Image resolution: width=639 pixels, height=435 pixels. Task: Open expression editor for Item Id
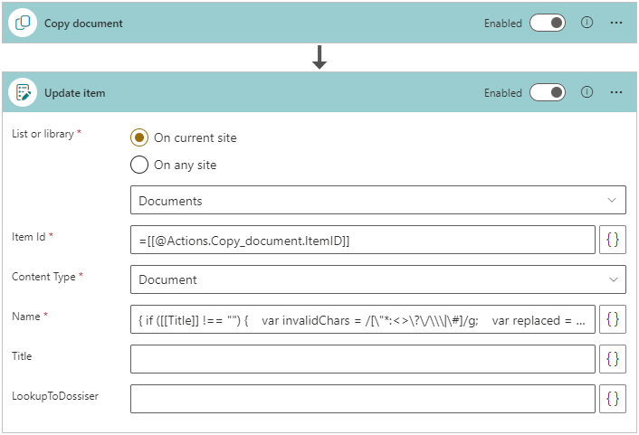[x=613, y=240]
